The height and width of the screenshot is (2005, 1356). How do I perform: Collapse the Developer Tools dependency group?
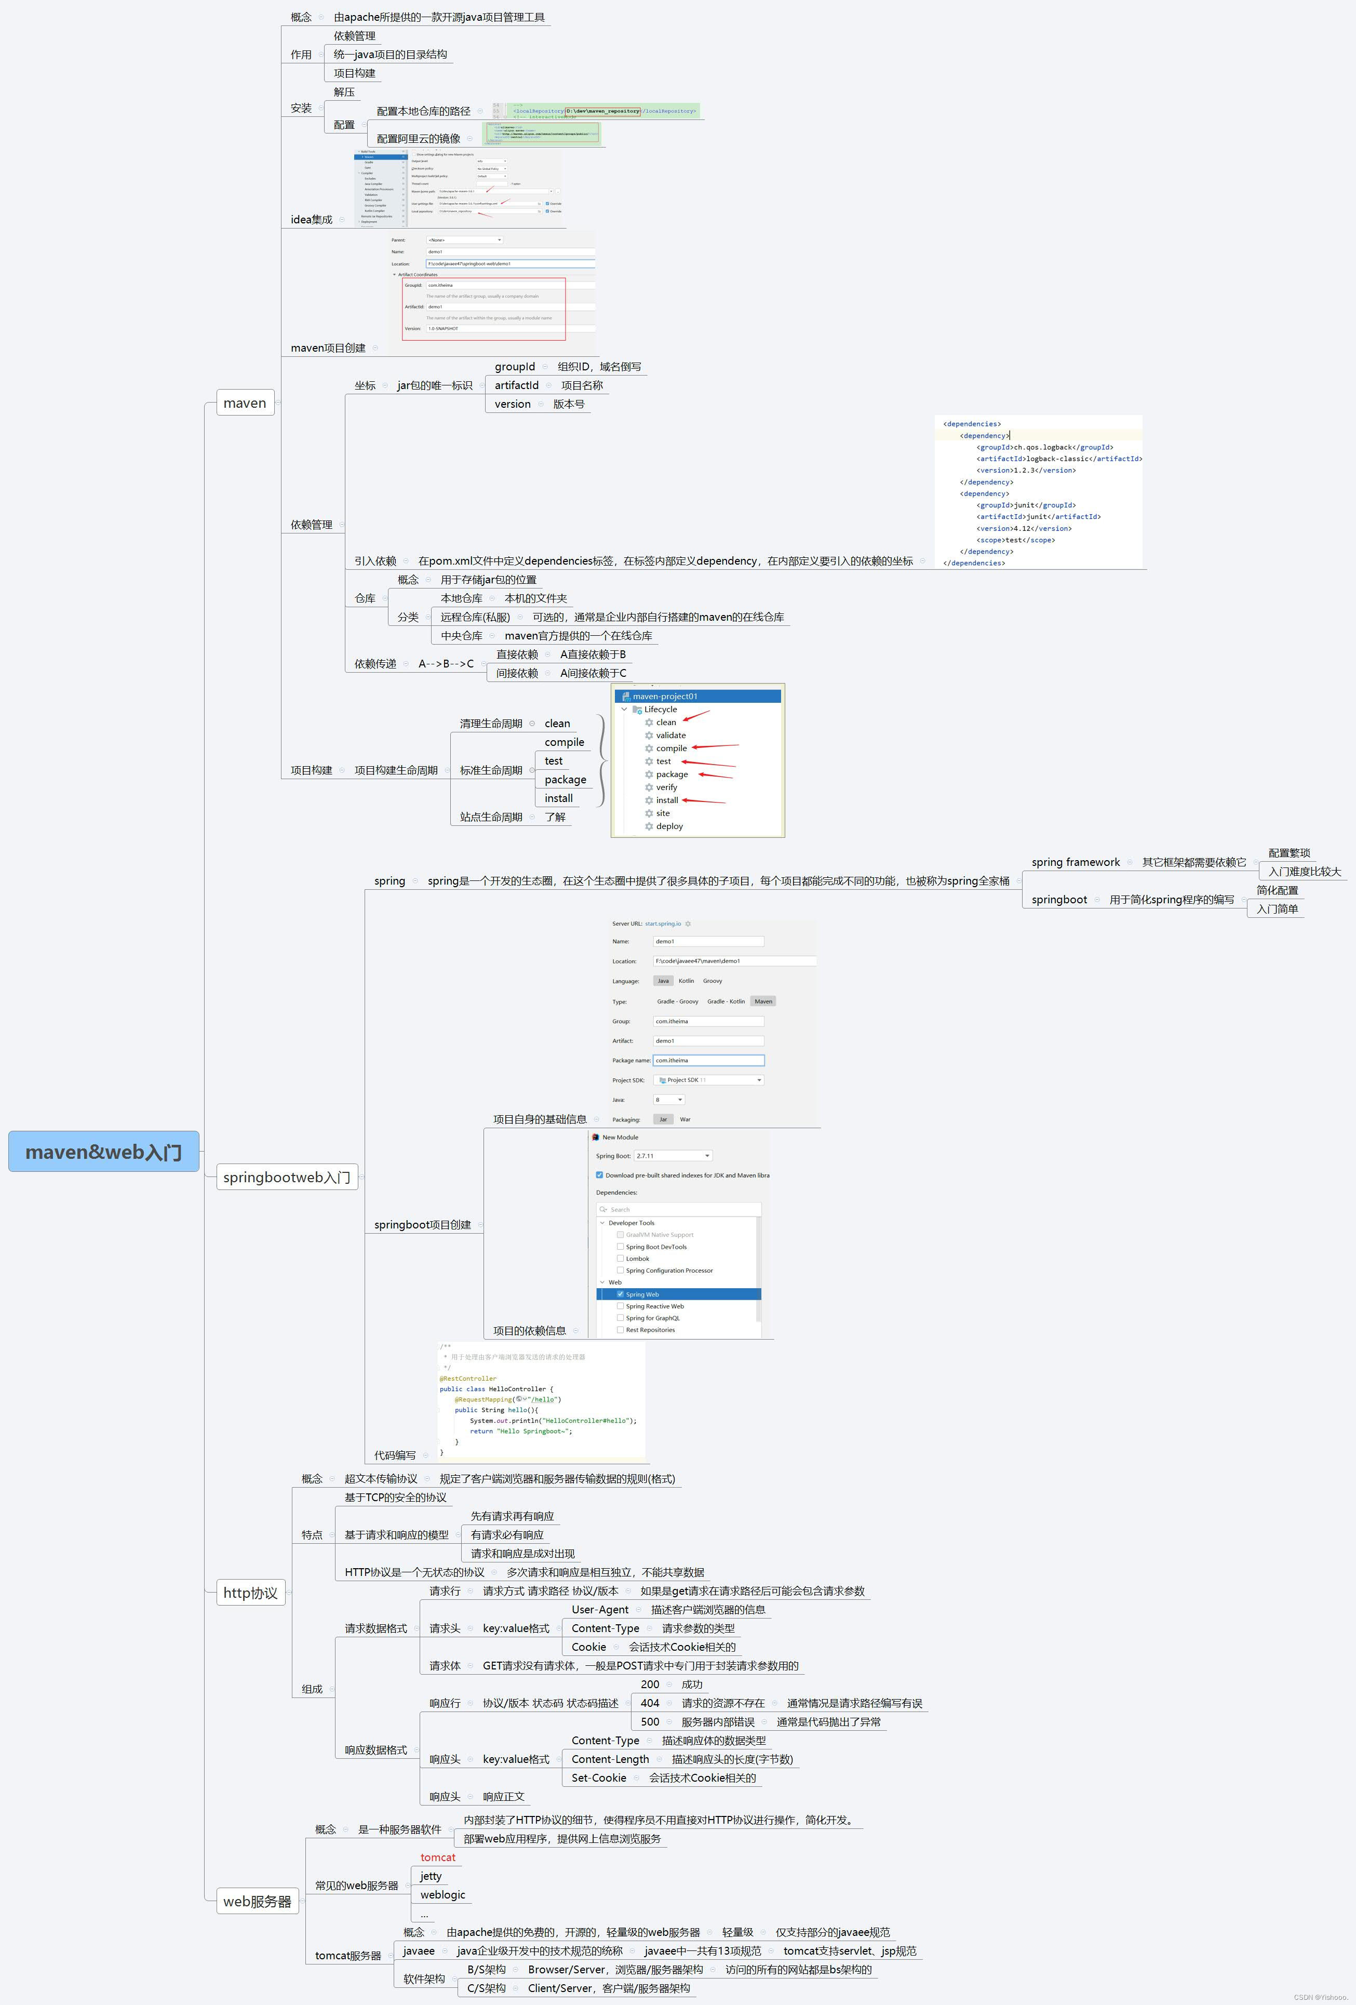pos(602,1223)
